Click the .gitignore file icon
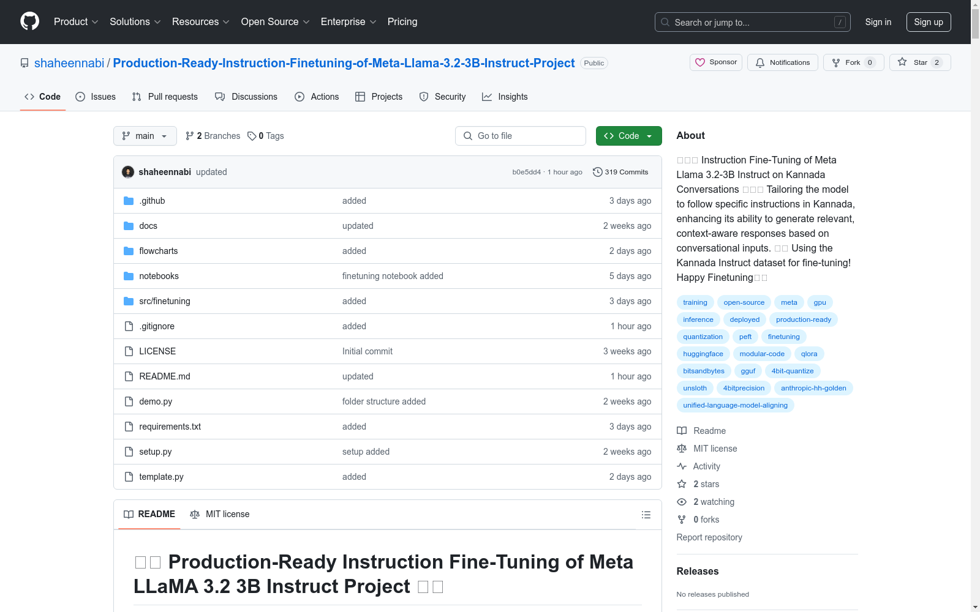 click(x=129, y=326)
